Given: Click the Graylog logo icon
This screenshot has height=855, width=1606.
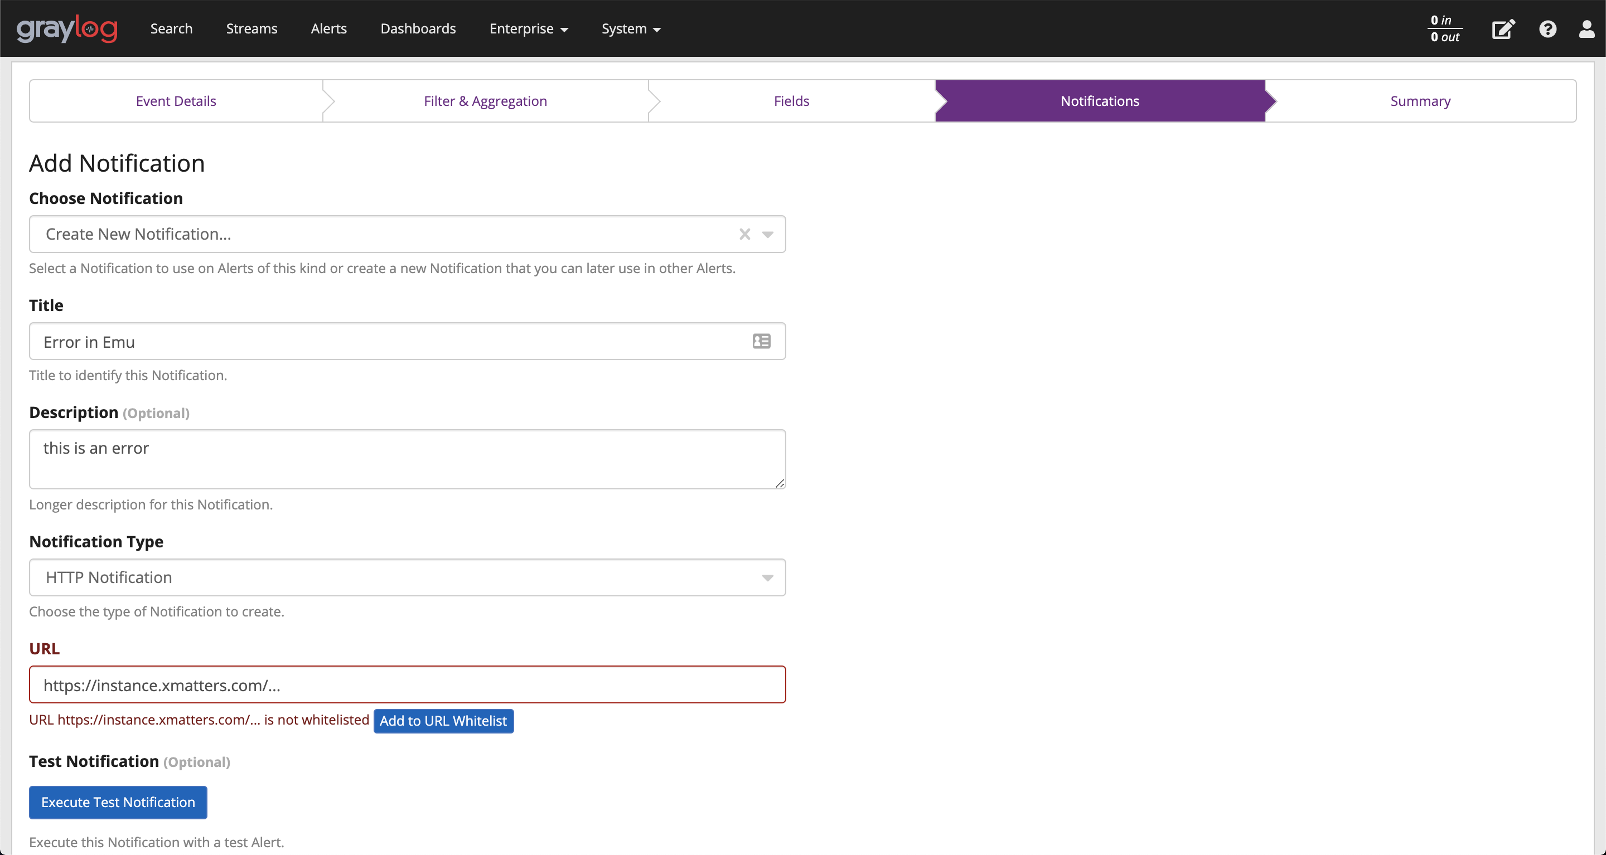Looking at the screenshot, I should coord(67,28).
